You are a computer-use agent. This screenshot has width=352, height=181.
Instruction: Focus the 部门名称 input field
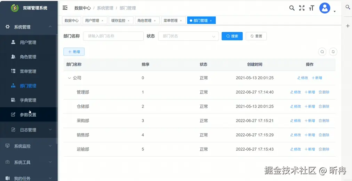click(113, 36)
